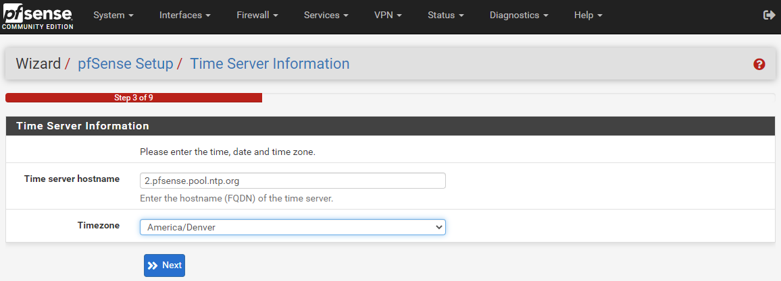This screenshot has width=781, height=281.
Task: Click the Next button
Action: [x=164, y=266]
